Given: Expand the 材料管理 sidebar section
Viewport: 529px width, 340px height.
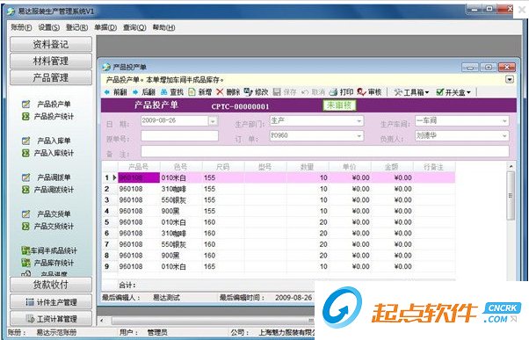Looking at the screenshot, I should (x=51, y=61).
